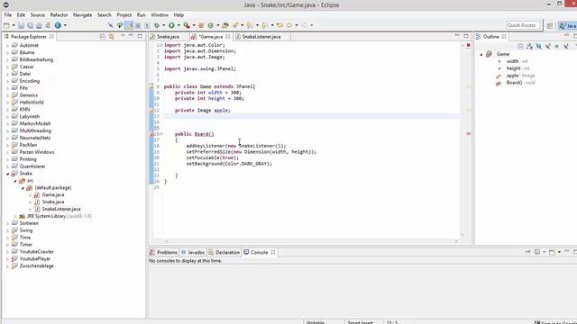Click the Save toolbar icon
The height and width of the screenshot is (324, 577).
click(x=22, y=25)
